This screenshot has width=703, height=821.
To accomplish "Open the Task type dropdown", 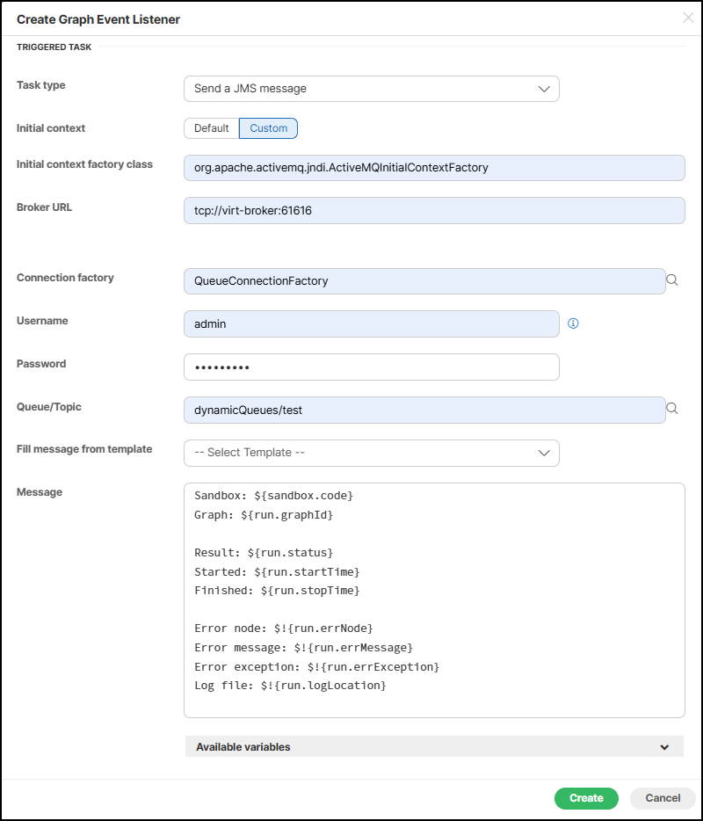I will [371, 89].
